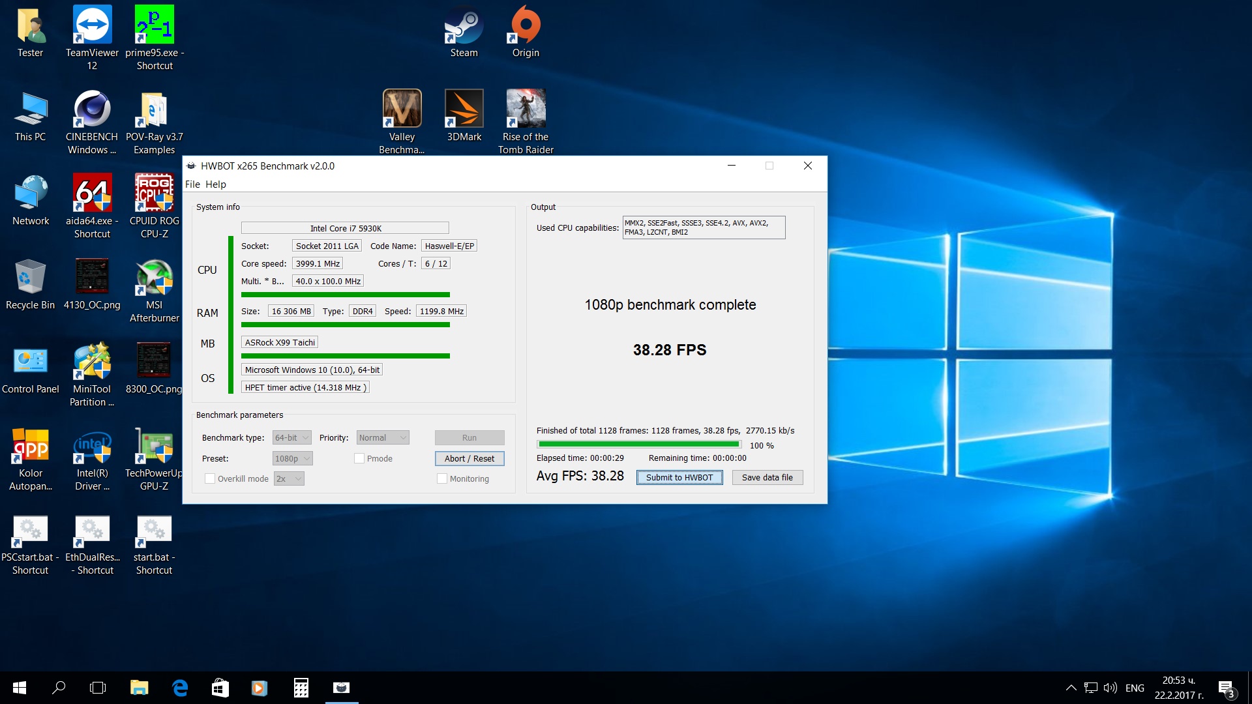This screenshot has height=704, width=1252.
Task: Submit the result to HWBOT
Action: point(679,478)
